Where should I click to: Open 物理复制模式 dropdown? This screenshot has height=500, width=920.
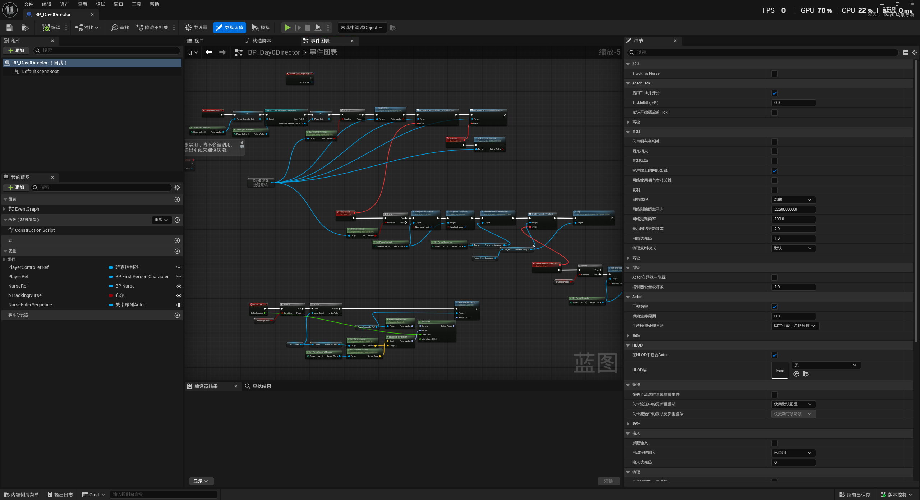click(793, 248)
